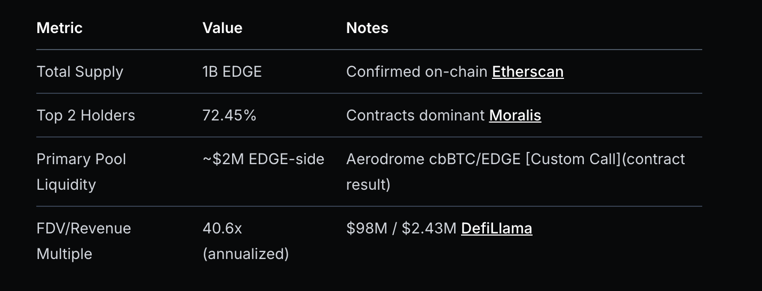Image resolution: width=762 pixels, height=291 pixels.
Task: Click the Value column header
Action: (222, 28)
